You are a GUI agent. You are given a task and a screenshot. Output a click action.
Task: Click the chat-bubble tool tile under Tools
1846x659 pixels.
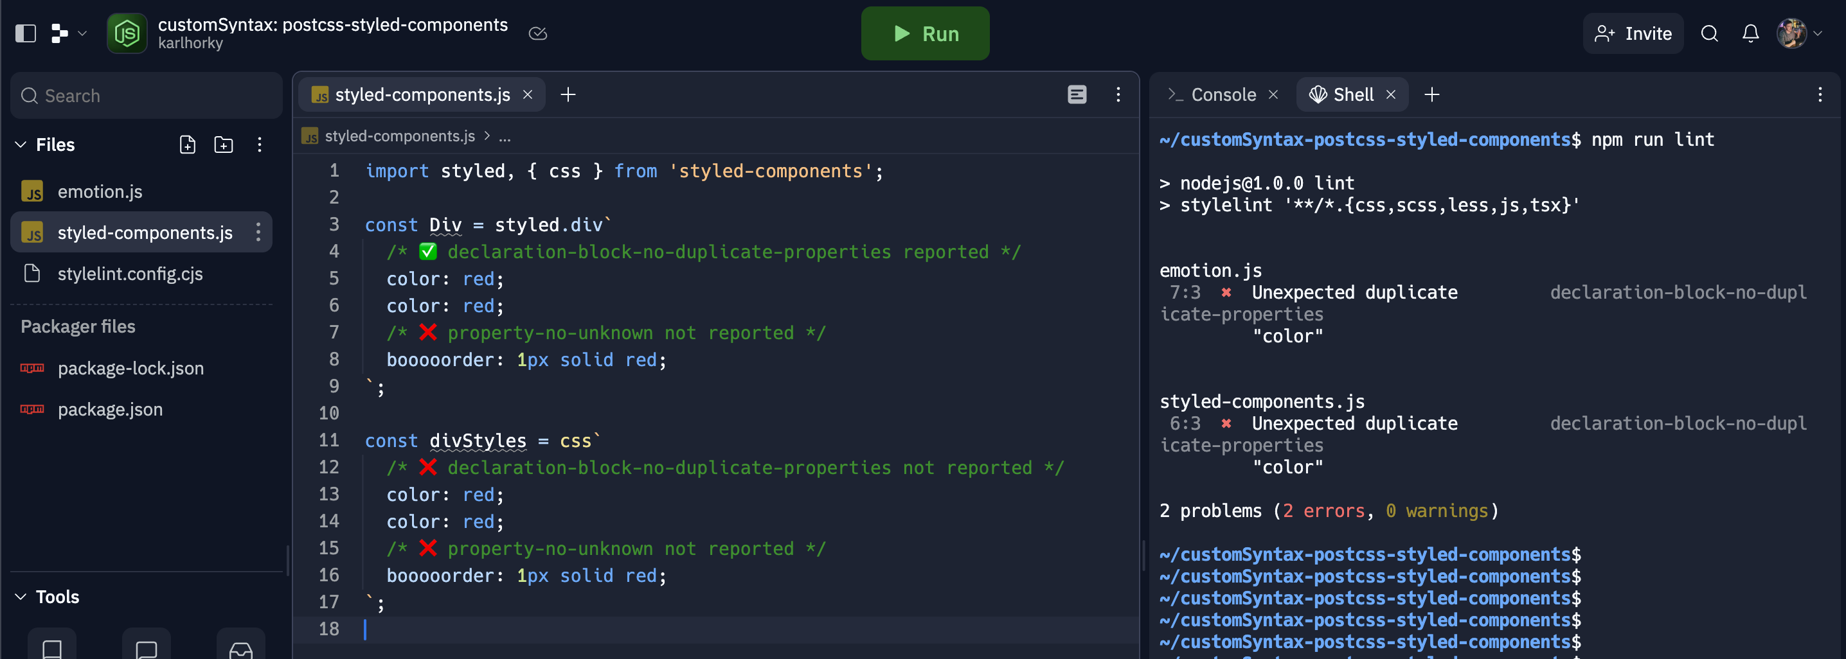tap(146, 645)
